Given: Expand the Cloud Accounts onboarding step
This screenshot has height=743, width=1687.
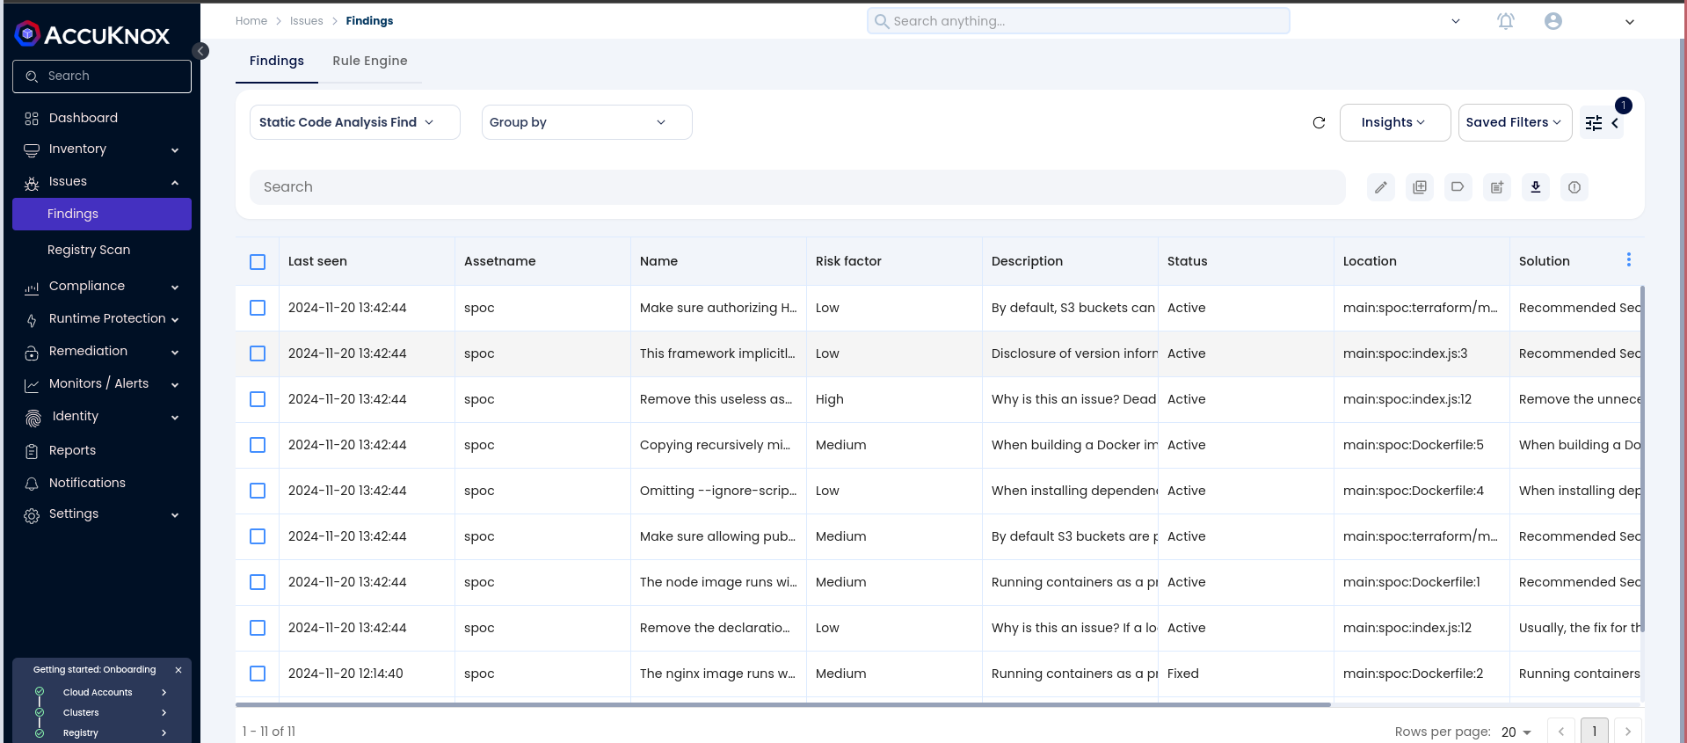Looking at the screenshot, I should point(164,693).
